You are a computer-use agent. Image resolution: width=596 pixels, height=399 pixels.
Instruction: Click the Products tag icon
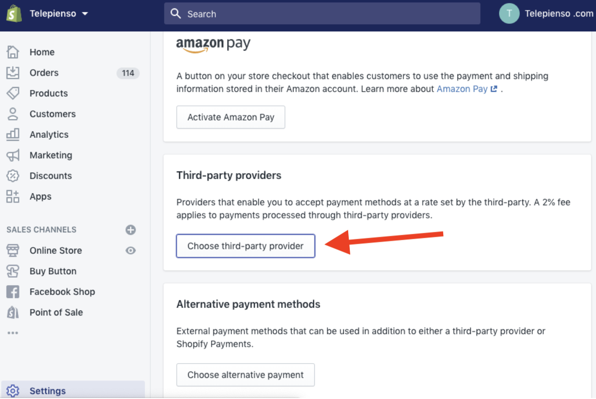coord(12,93)
